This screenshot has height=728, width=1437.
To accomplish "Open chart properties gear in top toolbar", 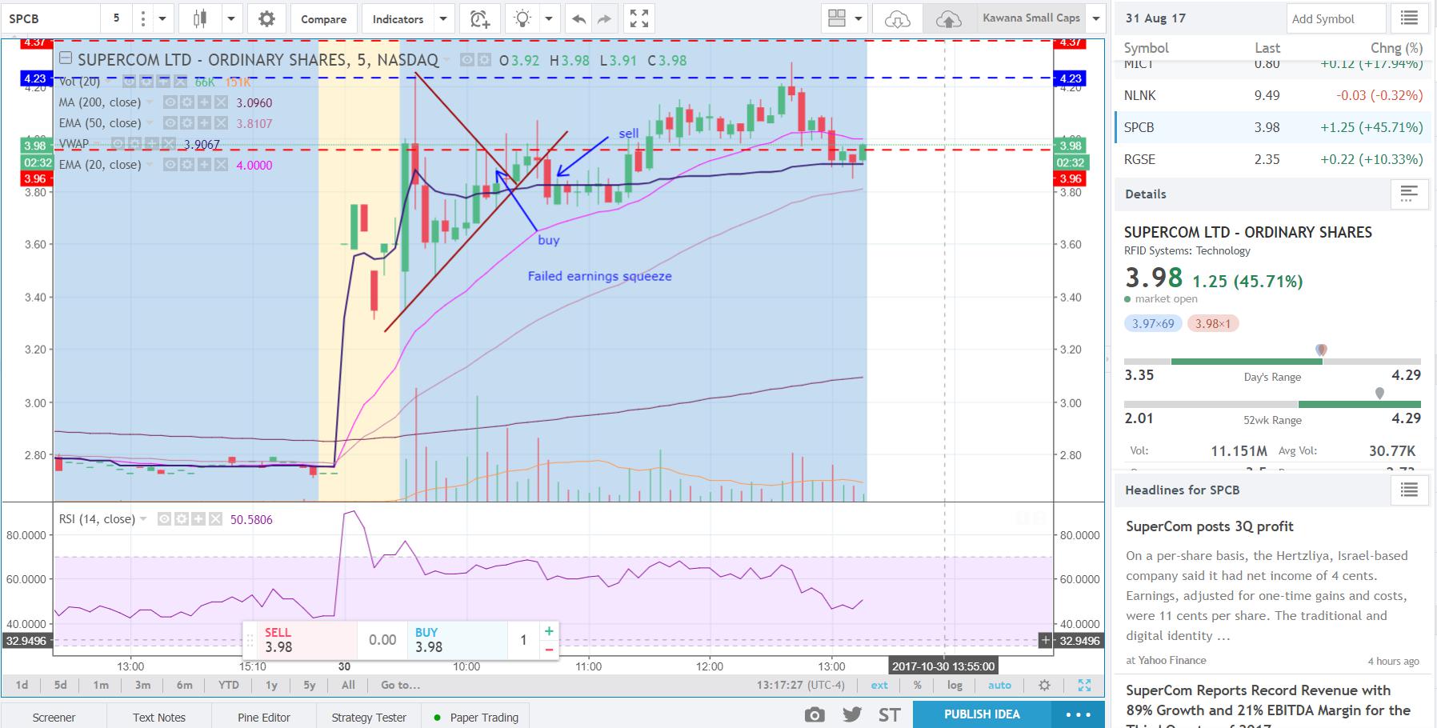I will point(266,18).
